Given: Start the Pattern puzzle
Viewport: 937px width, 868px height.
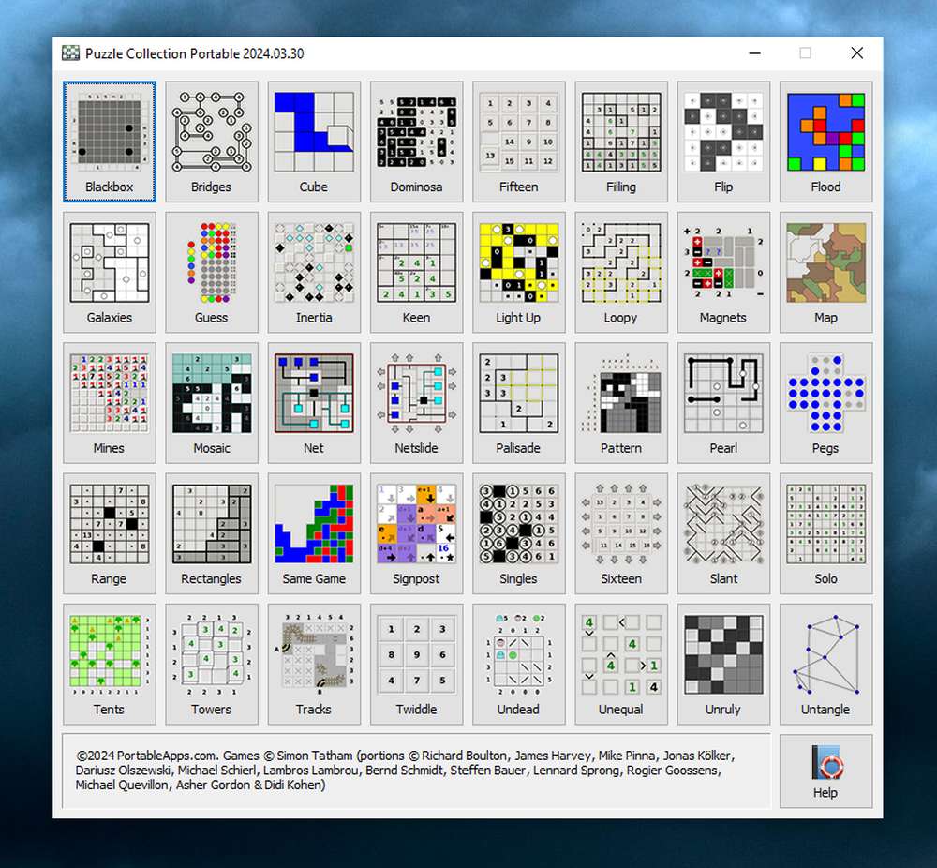Looking at the screenshot, I should coord(621,403).
